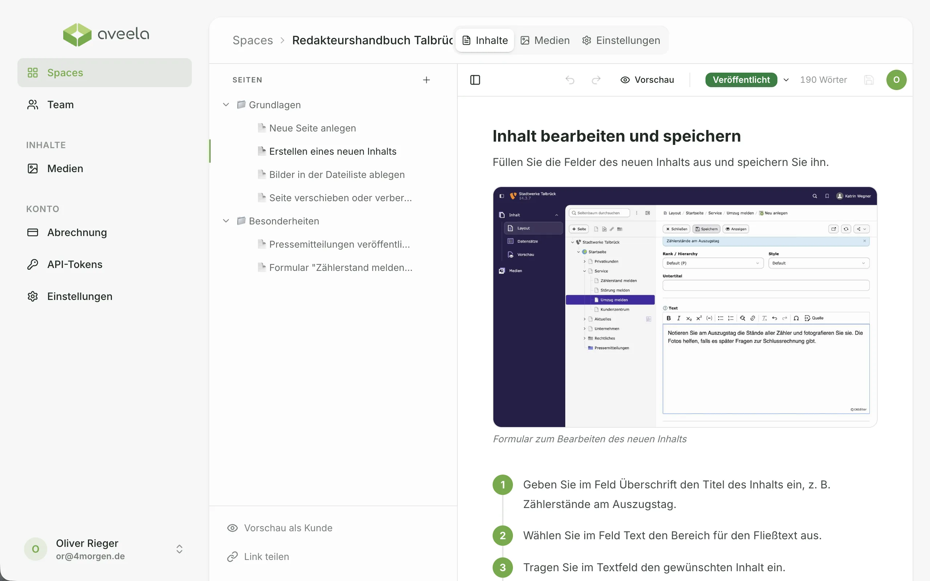Image resolution: width=930 pixels, height=581 pixels.
Task: Click Link teilen
Action: pyautogui.click(x=258, y=556)
